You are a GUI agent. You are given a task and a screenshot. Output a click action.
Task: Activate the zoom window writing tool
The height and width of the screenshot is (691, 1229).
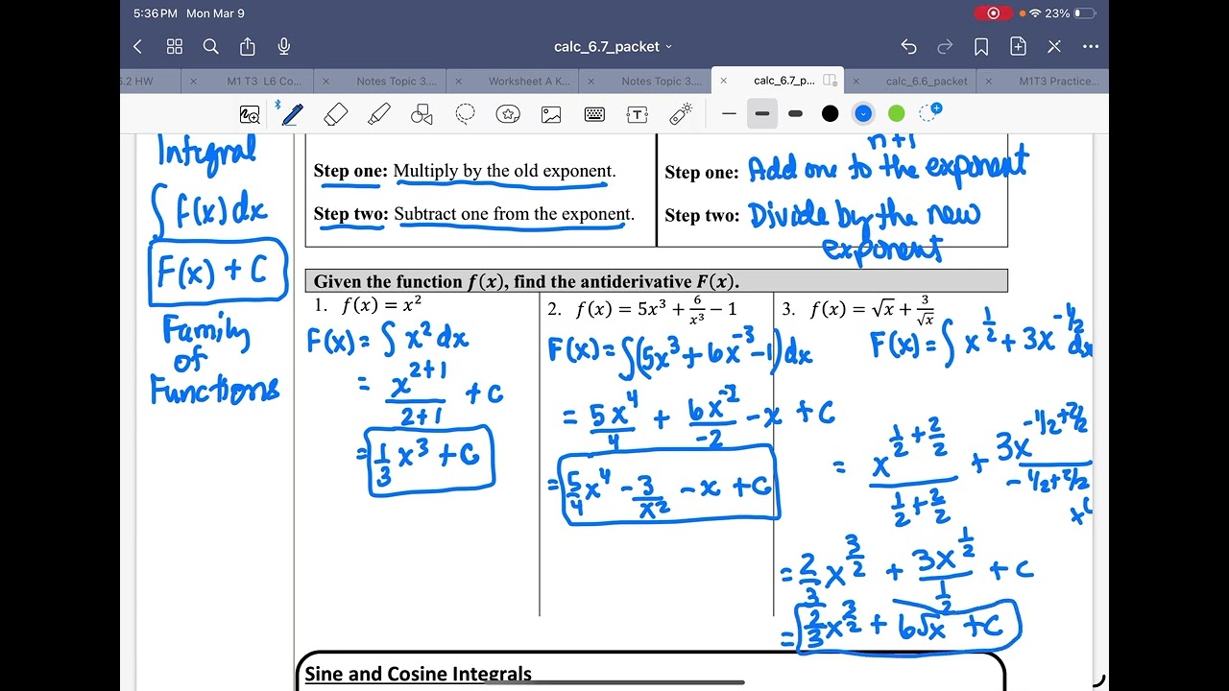click(250, 114)
